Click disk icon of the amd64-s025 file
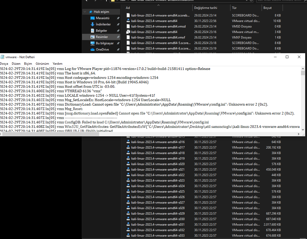The width and height of the screenshot is (307, 239). pyautogui.click(x=128, y=191)
